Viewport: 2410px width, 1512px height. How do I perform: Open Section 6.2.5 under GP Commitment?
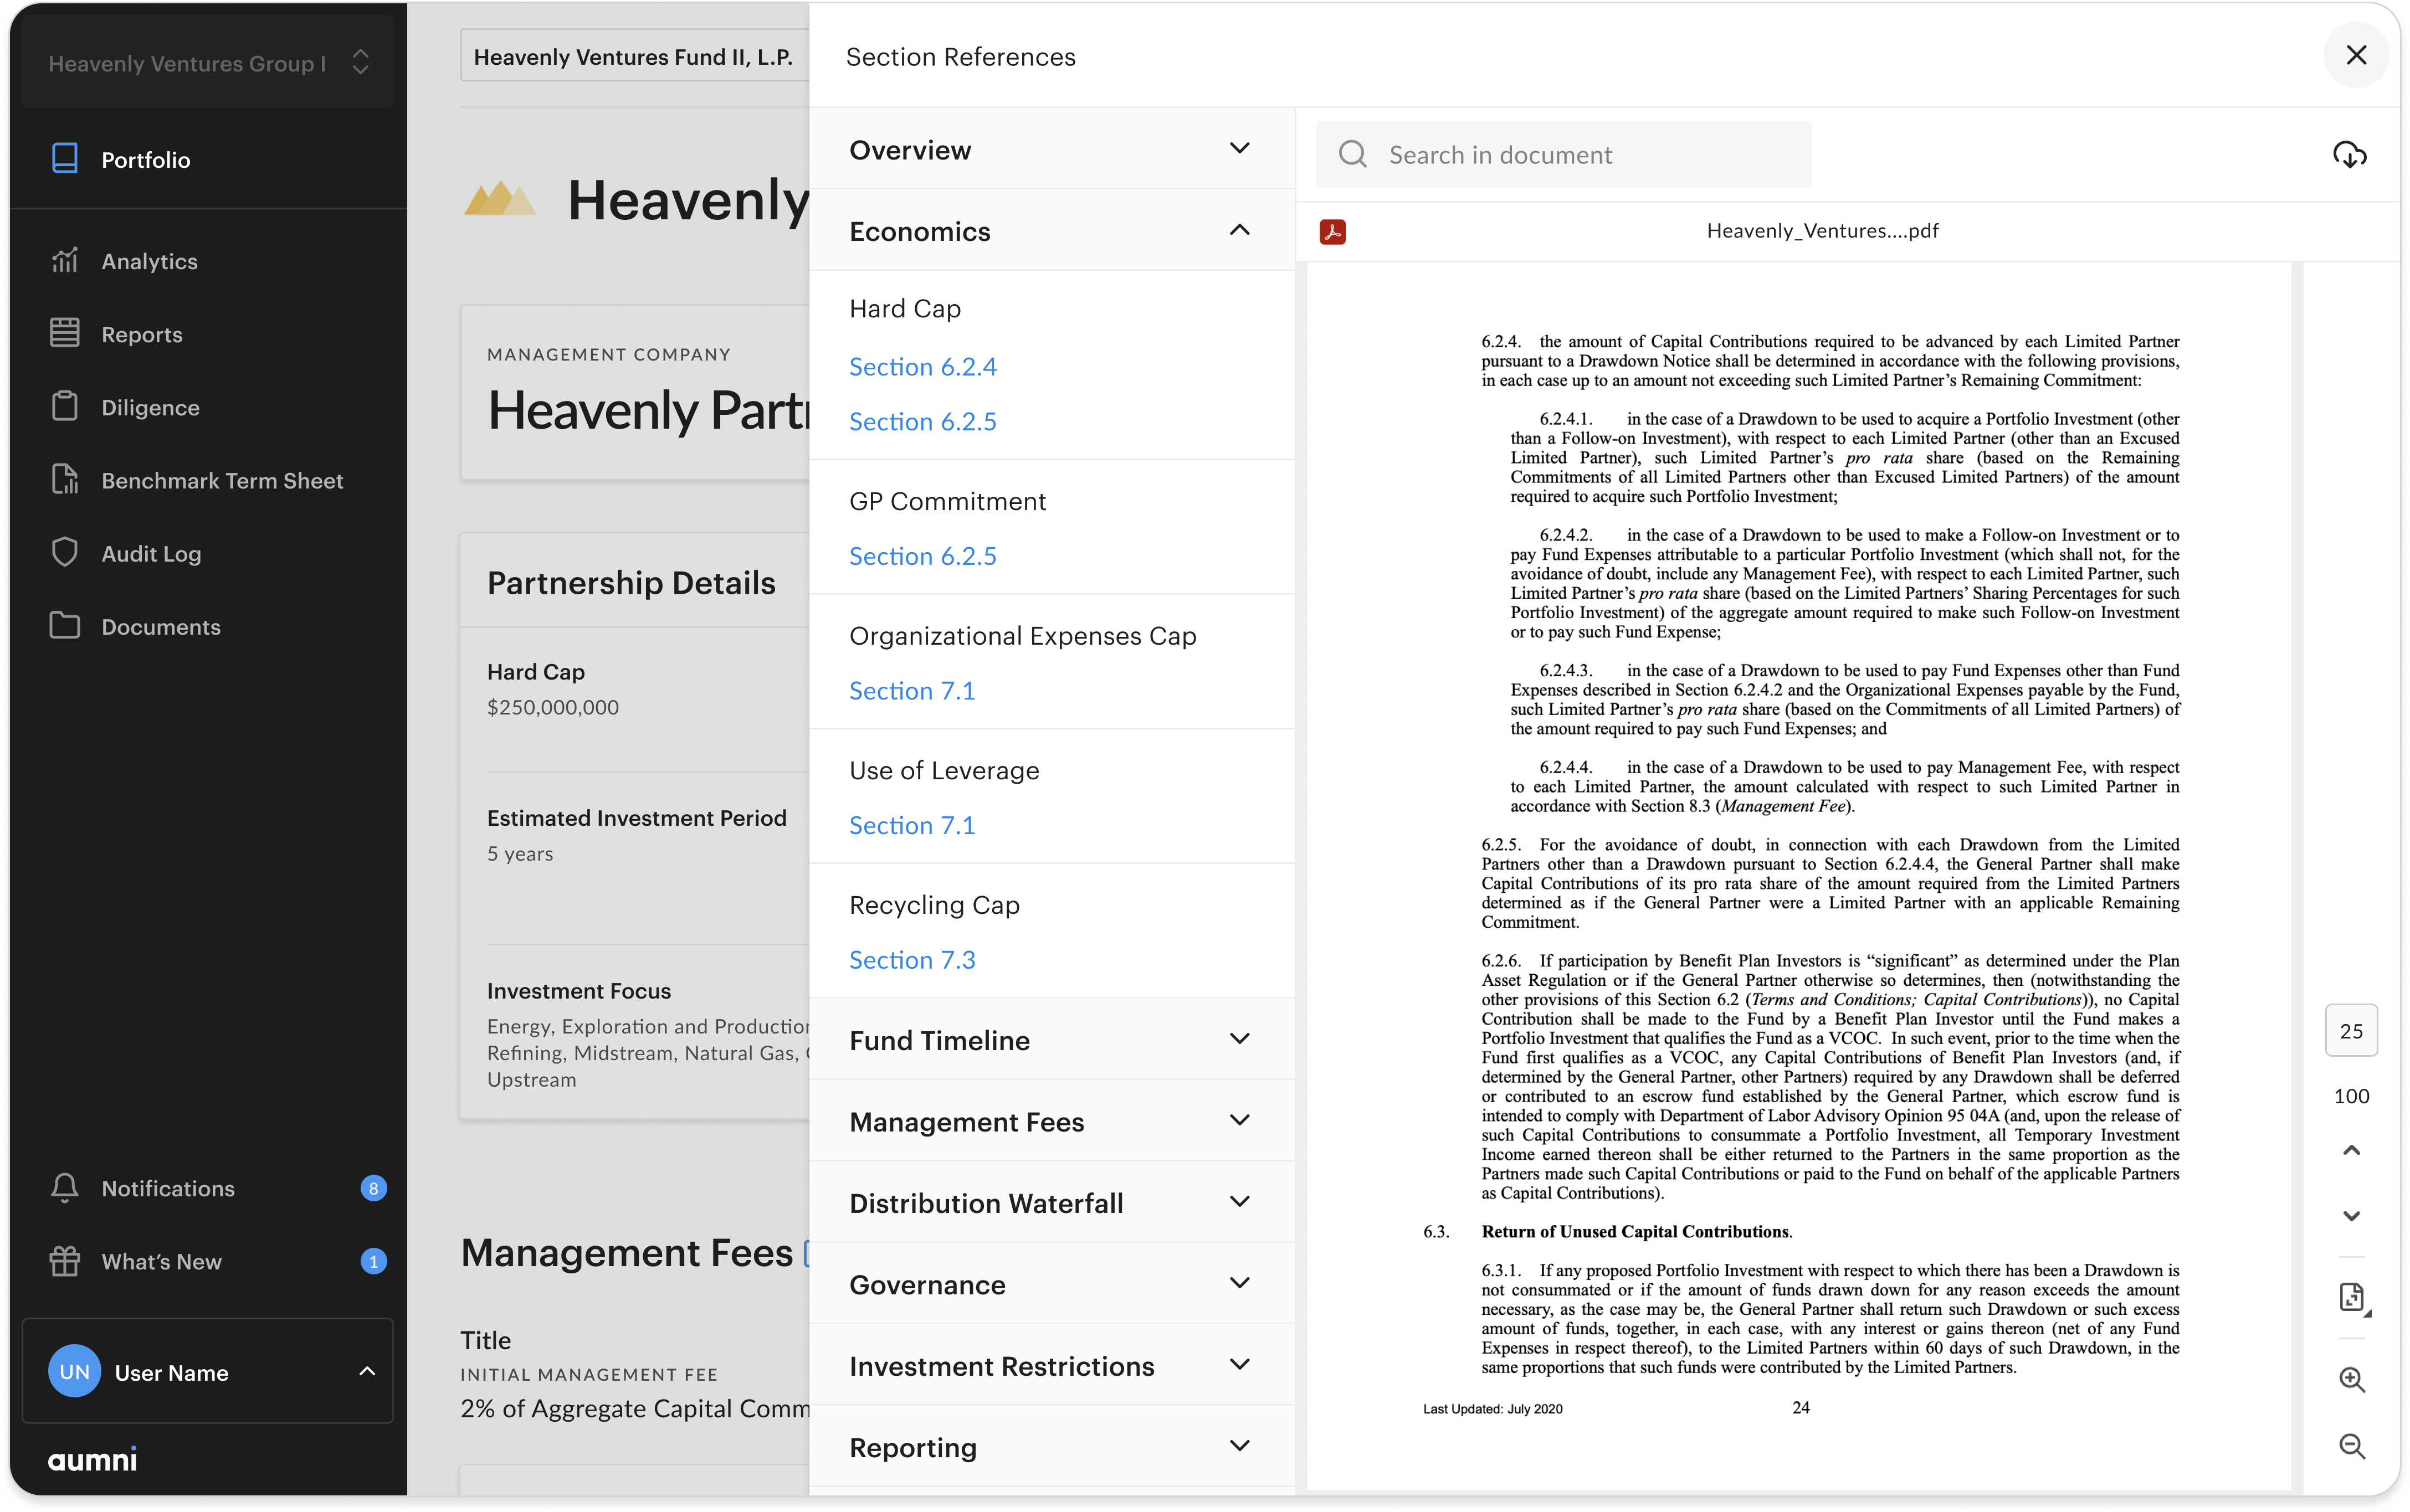922,556
